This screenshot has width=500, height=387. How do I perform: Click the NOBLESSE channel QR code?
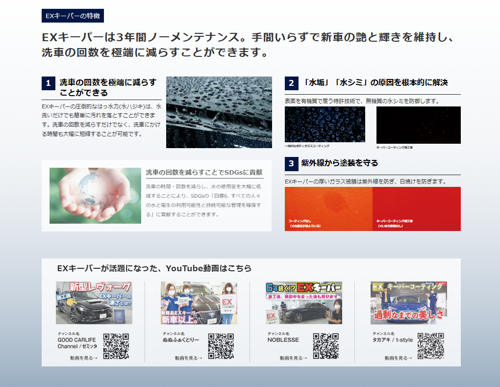326,346
